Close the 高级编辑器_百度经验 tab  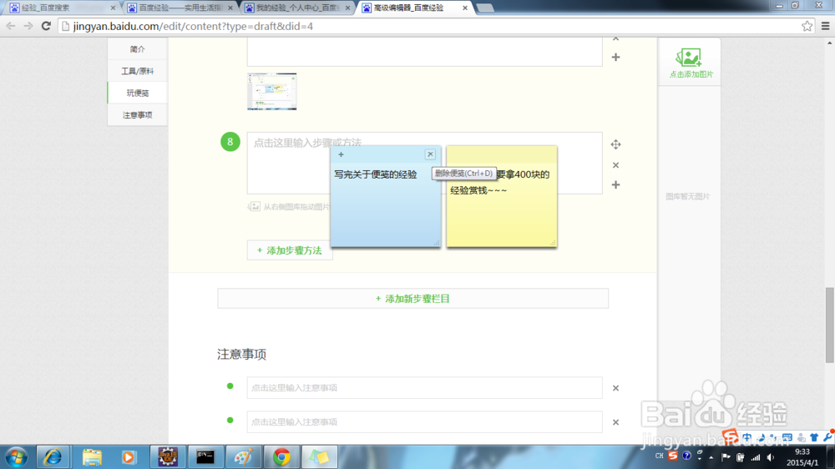(x=465, y=8)
